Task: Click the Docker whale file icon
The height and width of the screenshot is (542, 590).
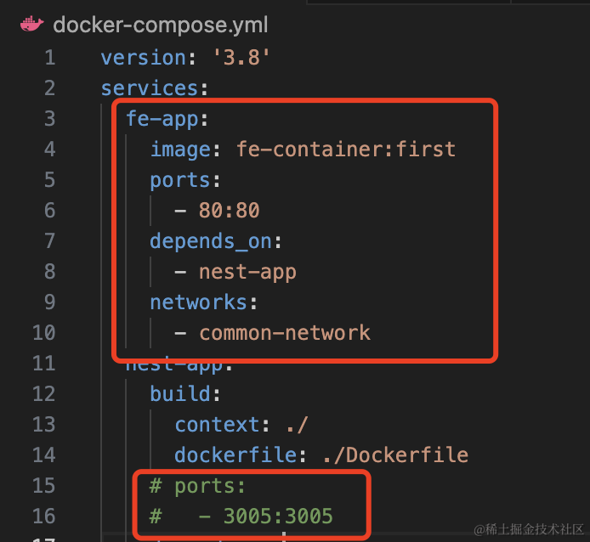Action: (31, 25)
